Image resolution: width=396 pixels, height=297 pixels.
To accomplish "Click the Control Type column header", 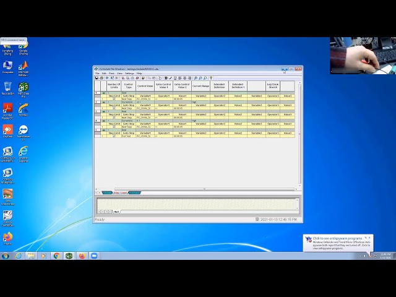I will click(129, 86).
